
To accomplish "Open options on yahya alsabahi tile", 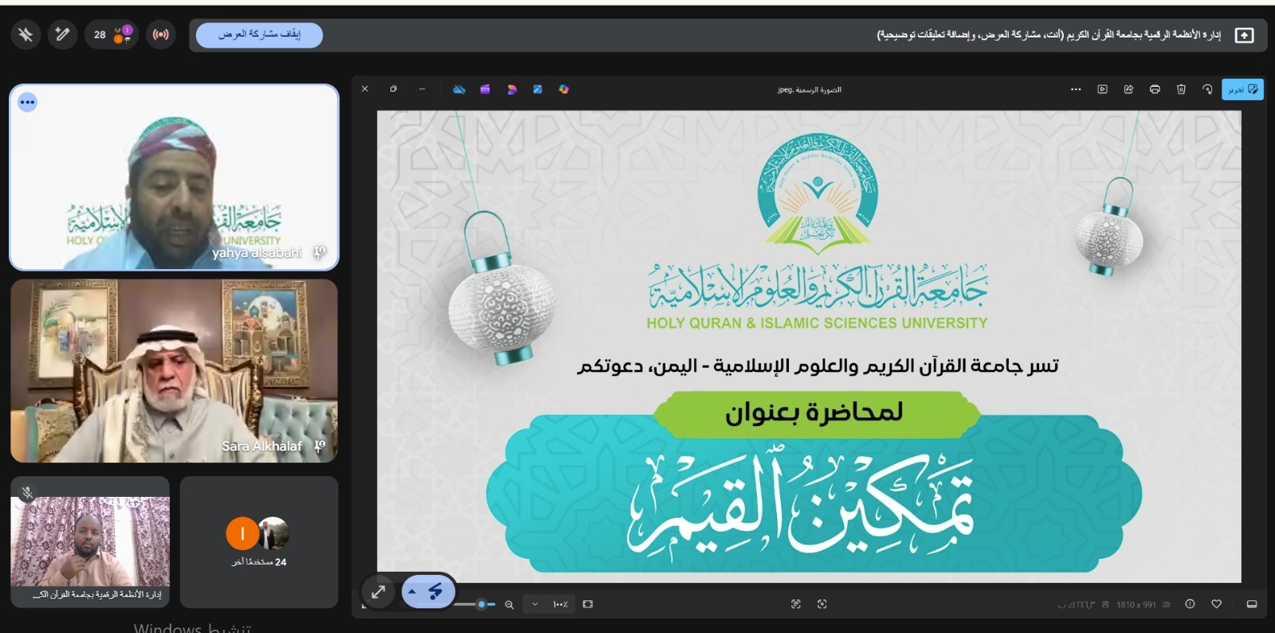I will [28, 102].
